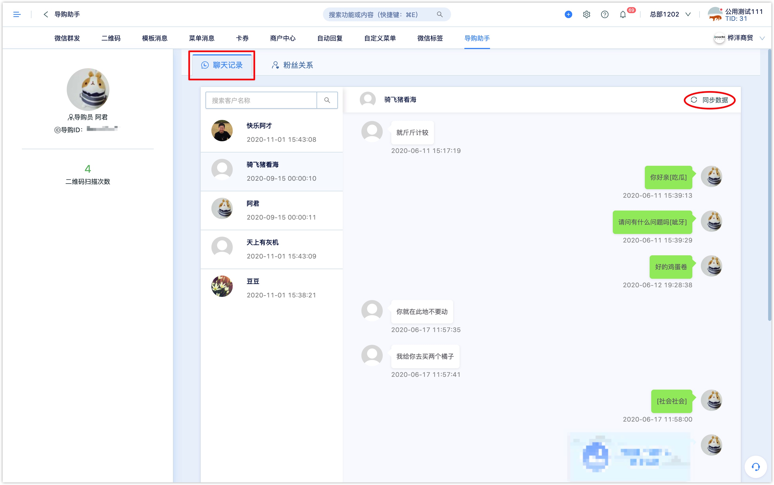Focus the 搜索客户名称 search field
Screen dimensions: 774x485
pos(261,100)
